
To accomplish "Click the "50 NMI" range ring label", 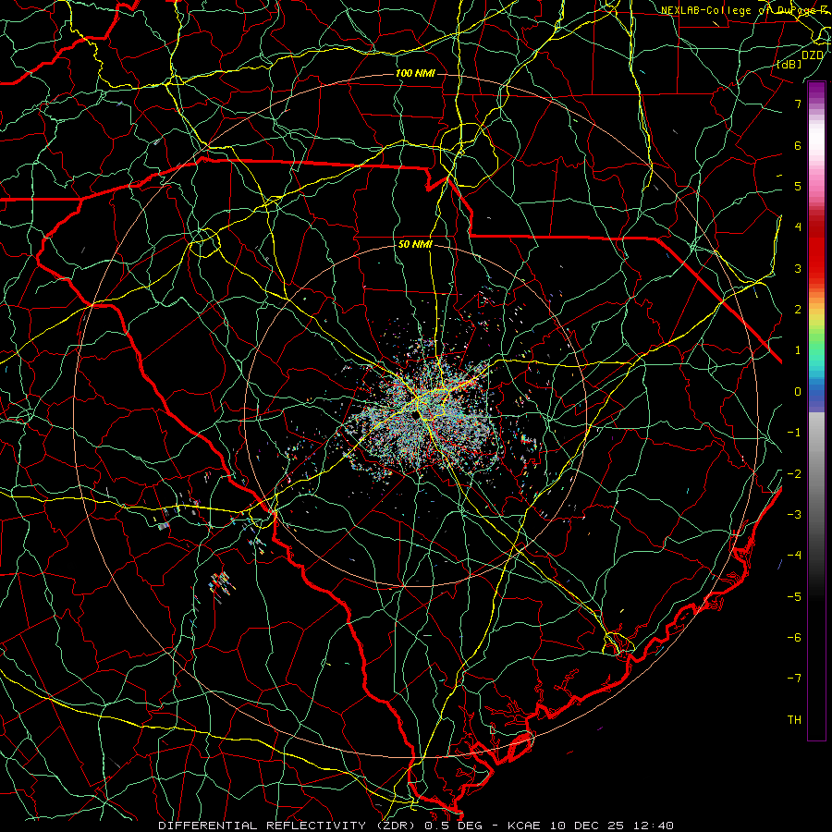I will point(415,244).
